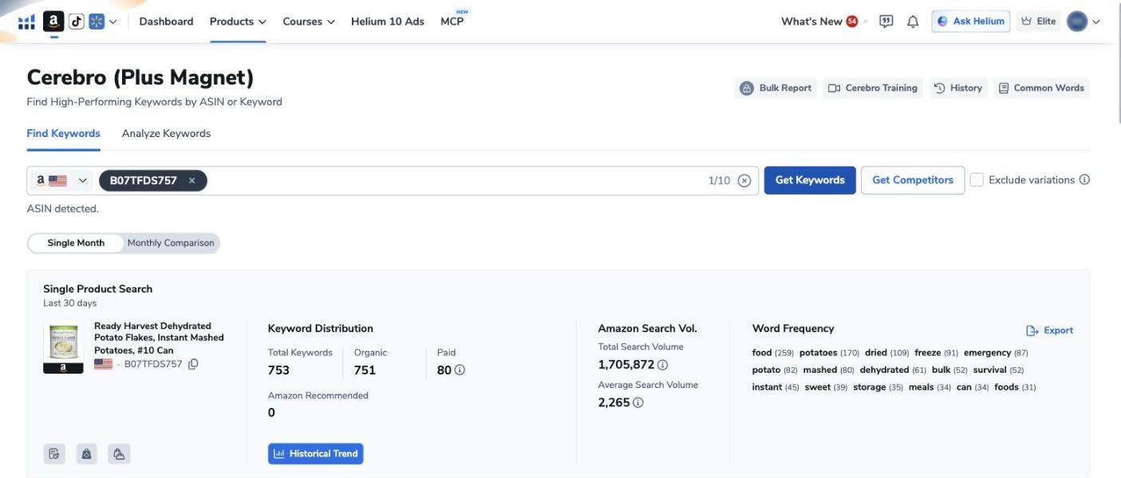Show Total Search Volume info icon
The height and width of the screenshot is (478, 1121).
(x=662, y=365)
